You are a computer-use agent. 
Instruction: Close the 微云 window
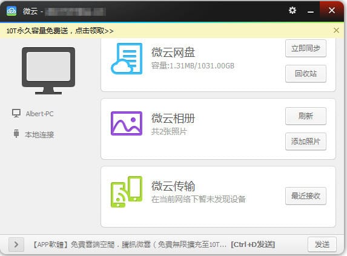[x=332, y=10]
